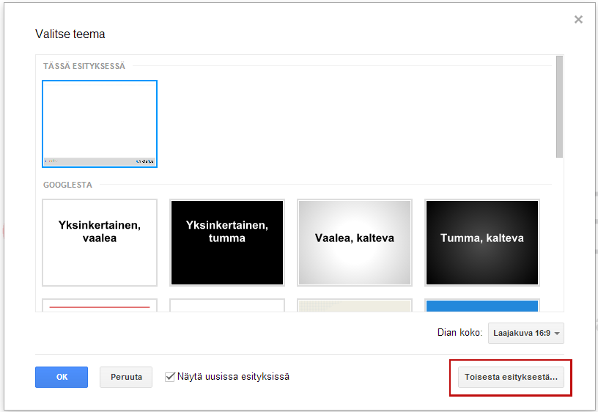The image size is (598, 412).
Task: Click the scrollbar track below the thumb
Action: (559, 235)
